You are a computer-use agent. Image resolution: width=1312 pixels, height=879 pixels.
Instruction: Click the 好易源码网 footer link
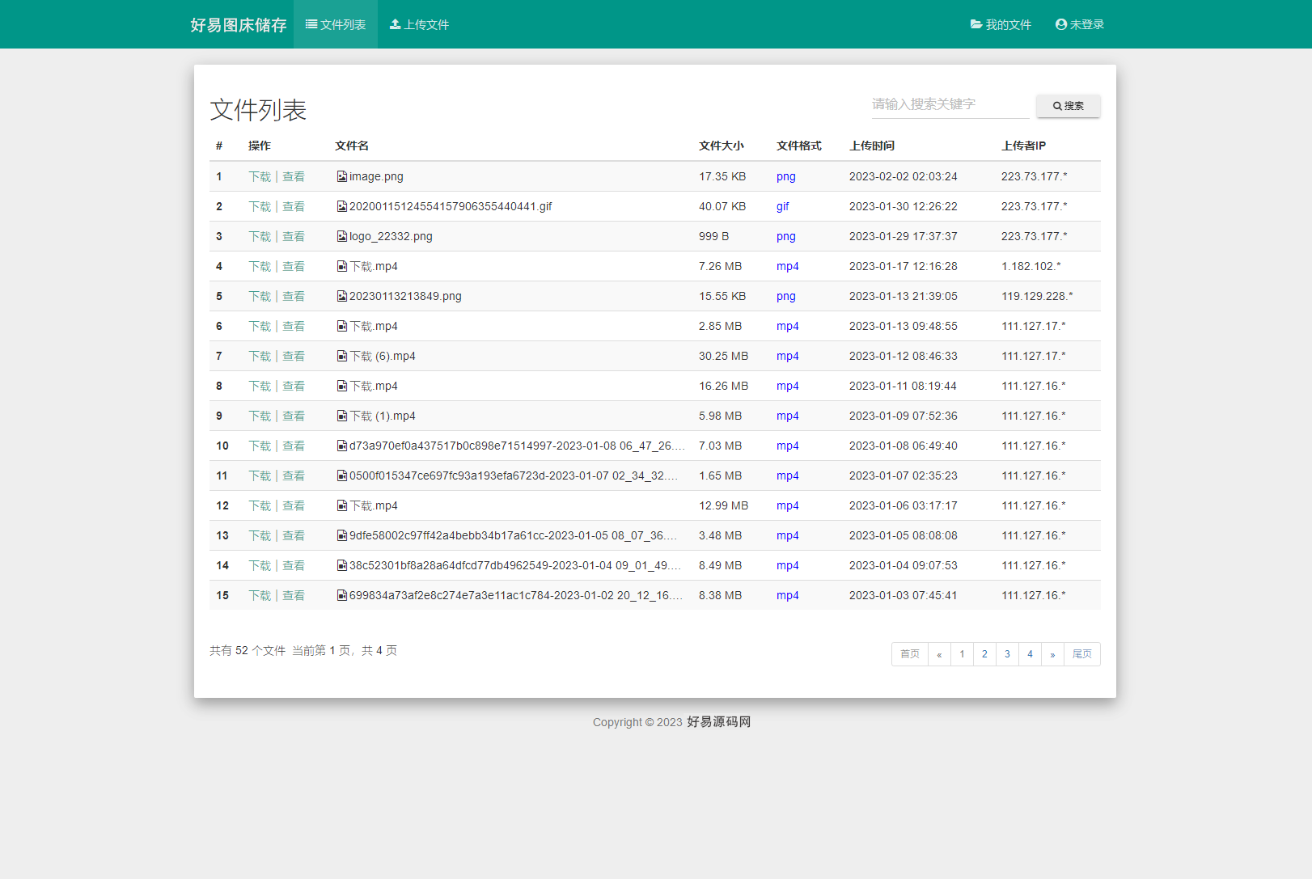(719, 722)
